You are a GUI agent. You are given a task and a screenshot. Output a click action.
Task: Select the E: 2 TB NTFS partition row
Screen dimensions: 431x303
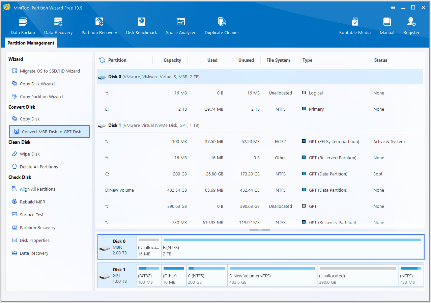click(x=260, y=109)
